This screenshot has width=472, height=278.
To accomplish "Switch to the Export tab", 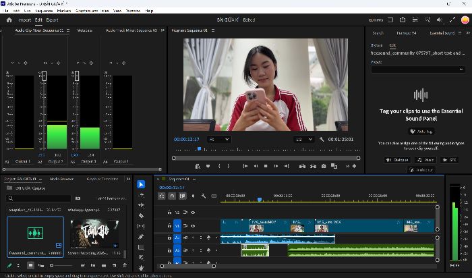I will 52,20.
